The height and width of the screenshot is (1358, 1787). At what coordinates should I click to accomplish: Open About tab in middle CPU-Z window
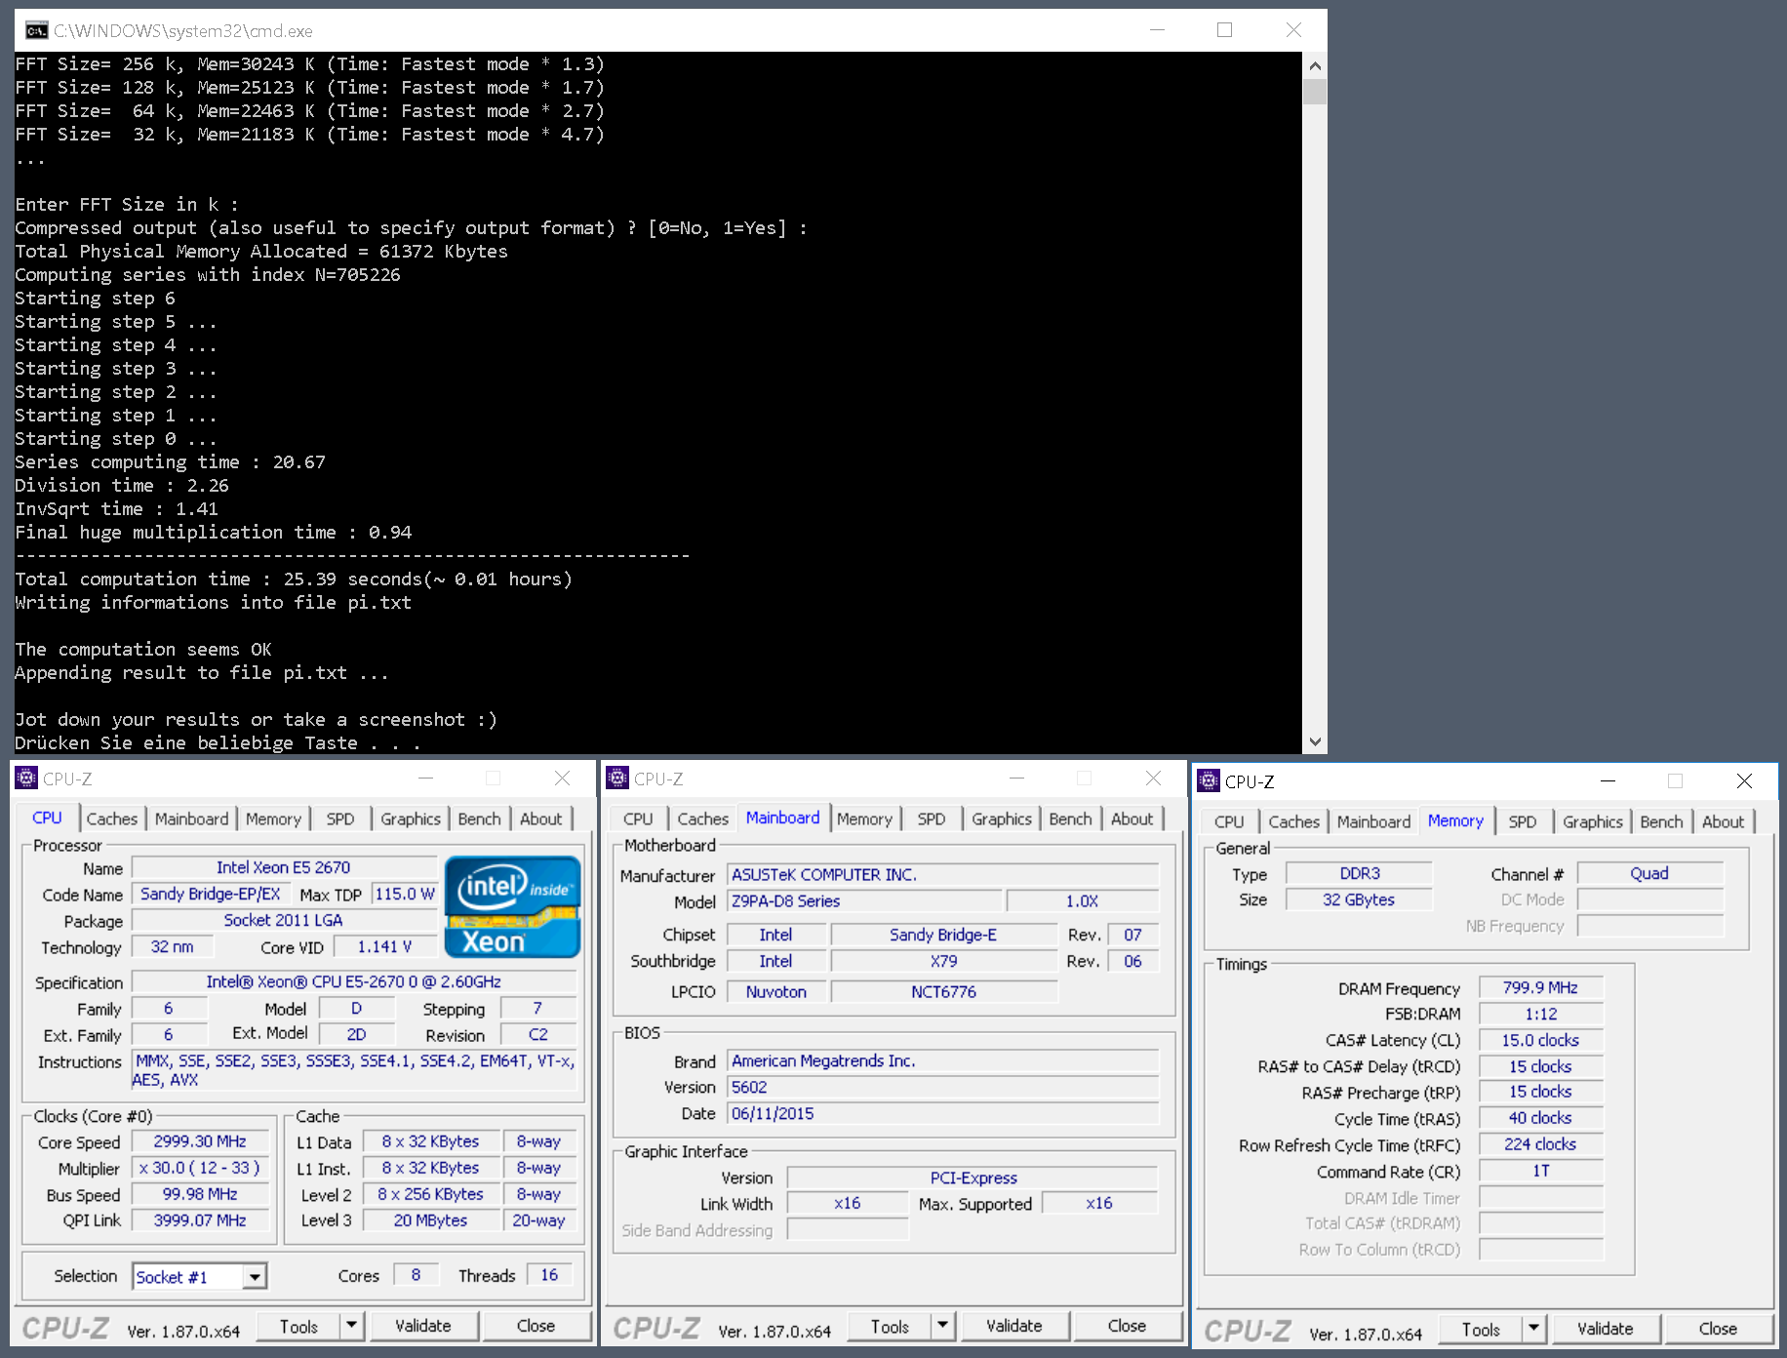(x=1132, y=819)
